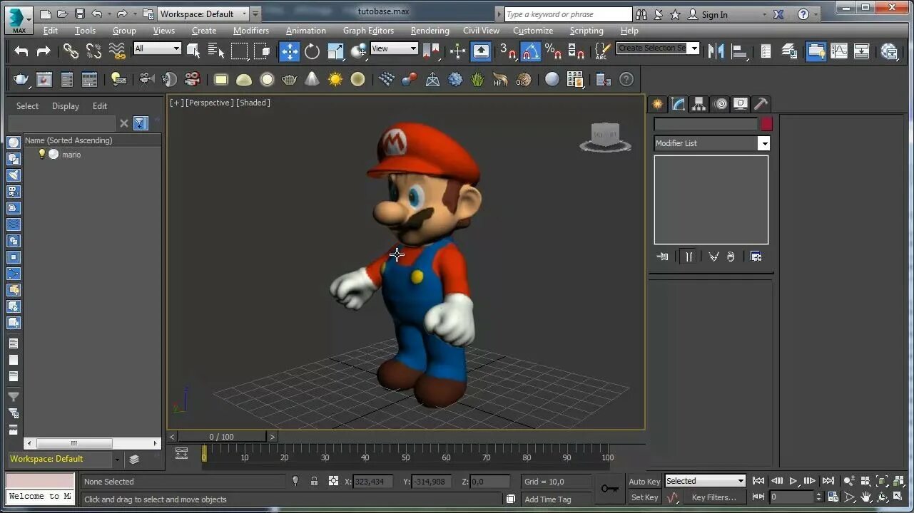Toggle Set Key mode
The height and width of the screenshot is (513, 914).
[x=644, y=497]
